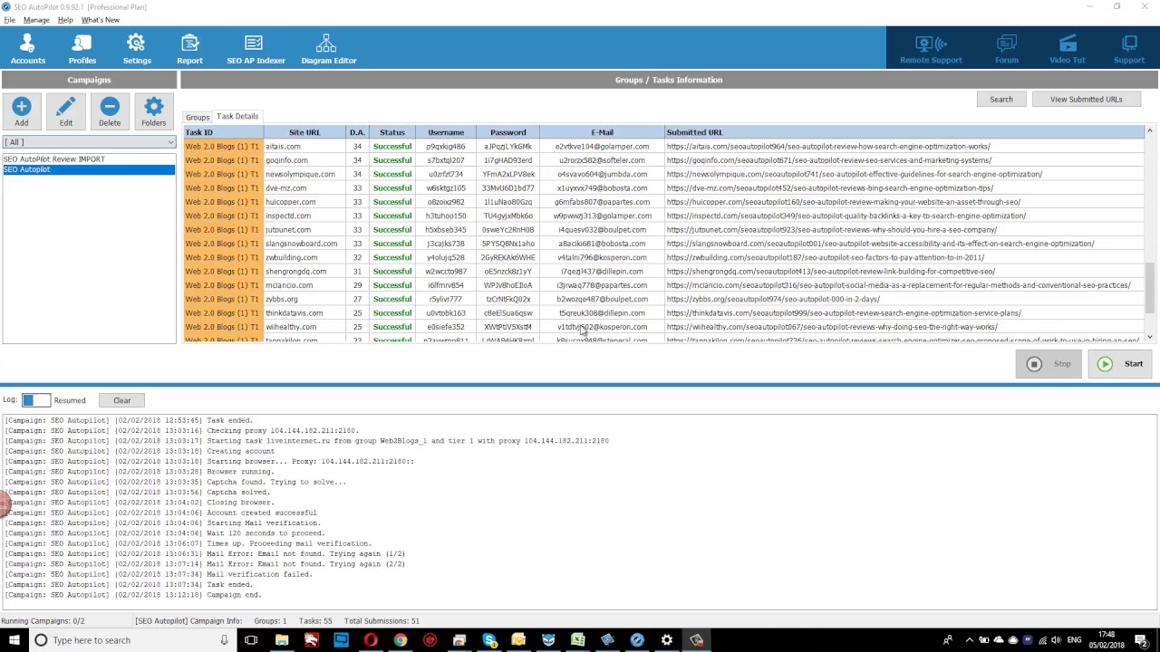Sort by the D.A. column header

coord(357,132)
